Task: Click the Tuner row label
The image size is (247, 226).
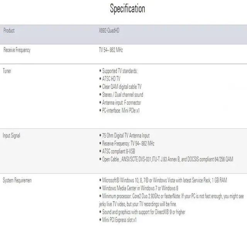Action: 7,71
